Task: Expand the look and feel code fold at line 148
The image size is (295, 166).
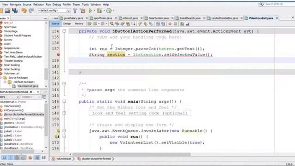Action: [64, 113]
